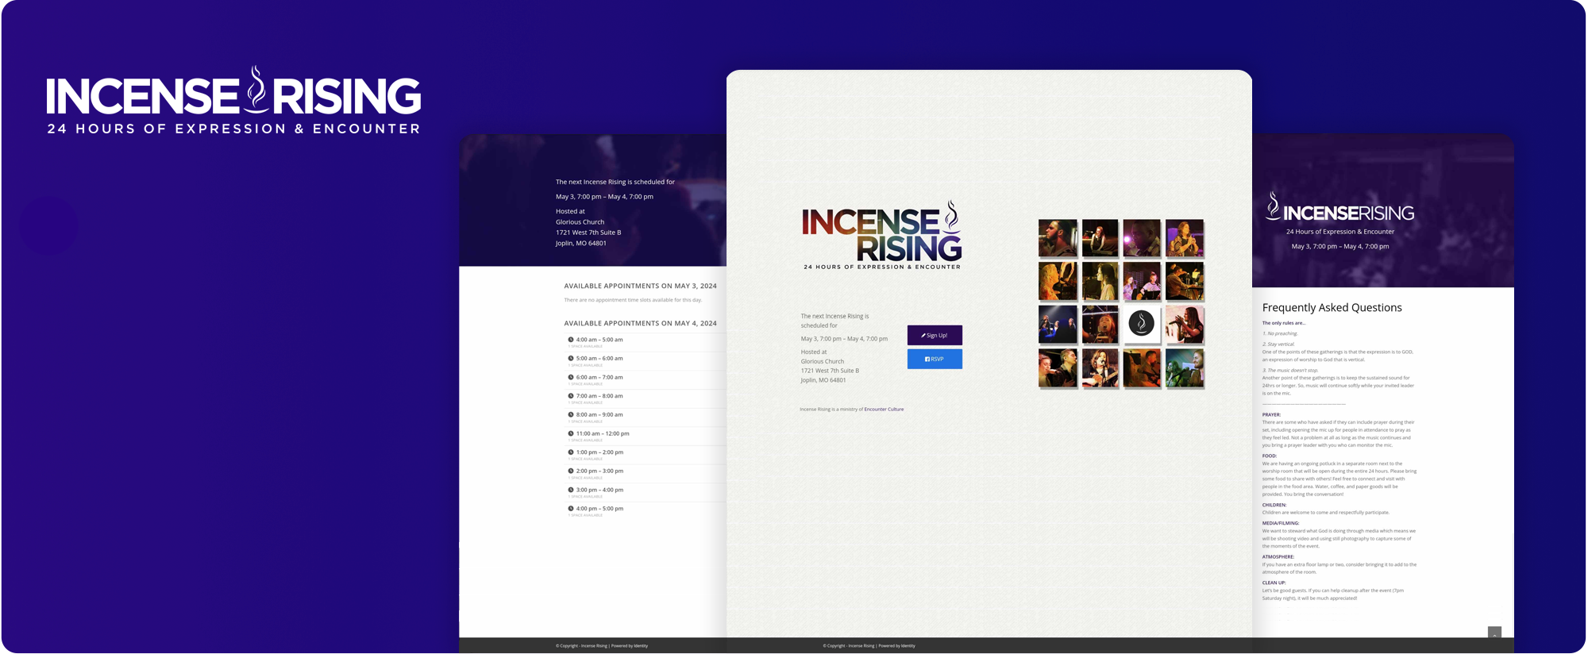The width and height of the screenshot is (1588, 654).
Task: Click "Available Appointments on May 4, 2024" heading
Action: coord(640,323)
